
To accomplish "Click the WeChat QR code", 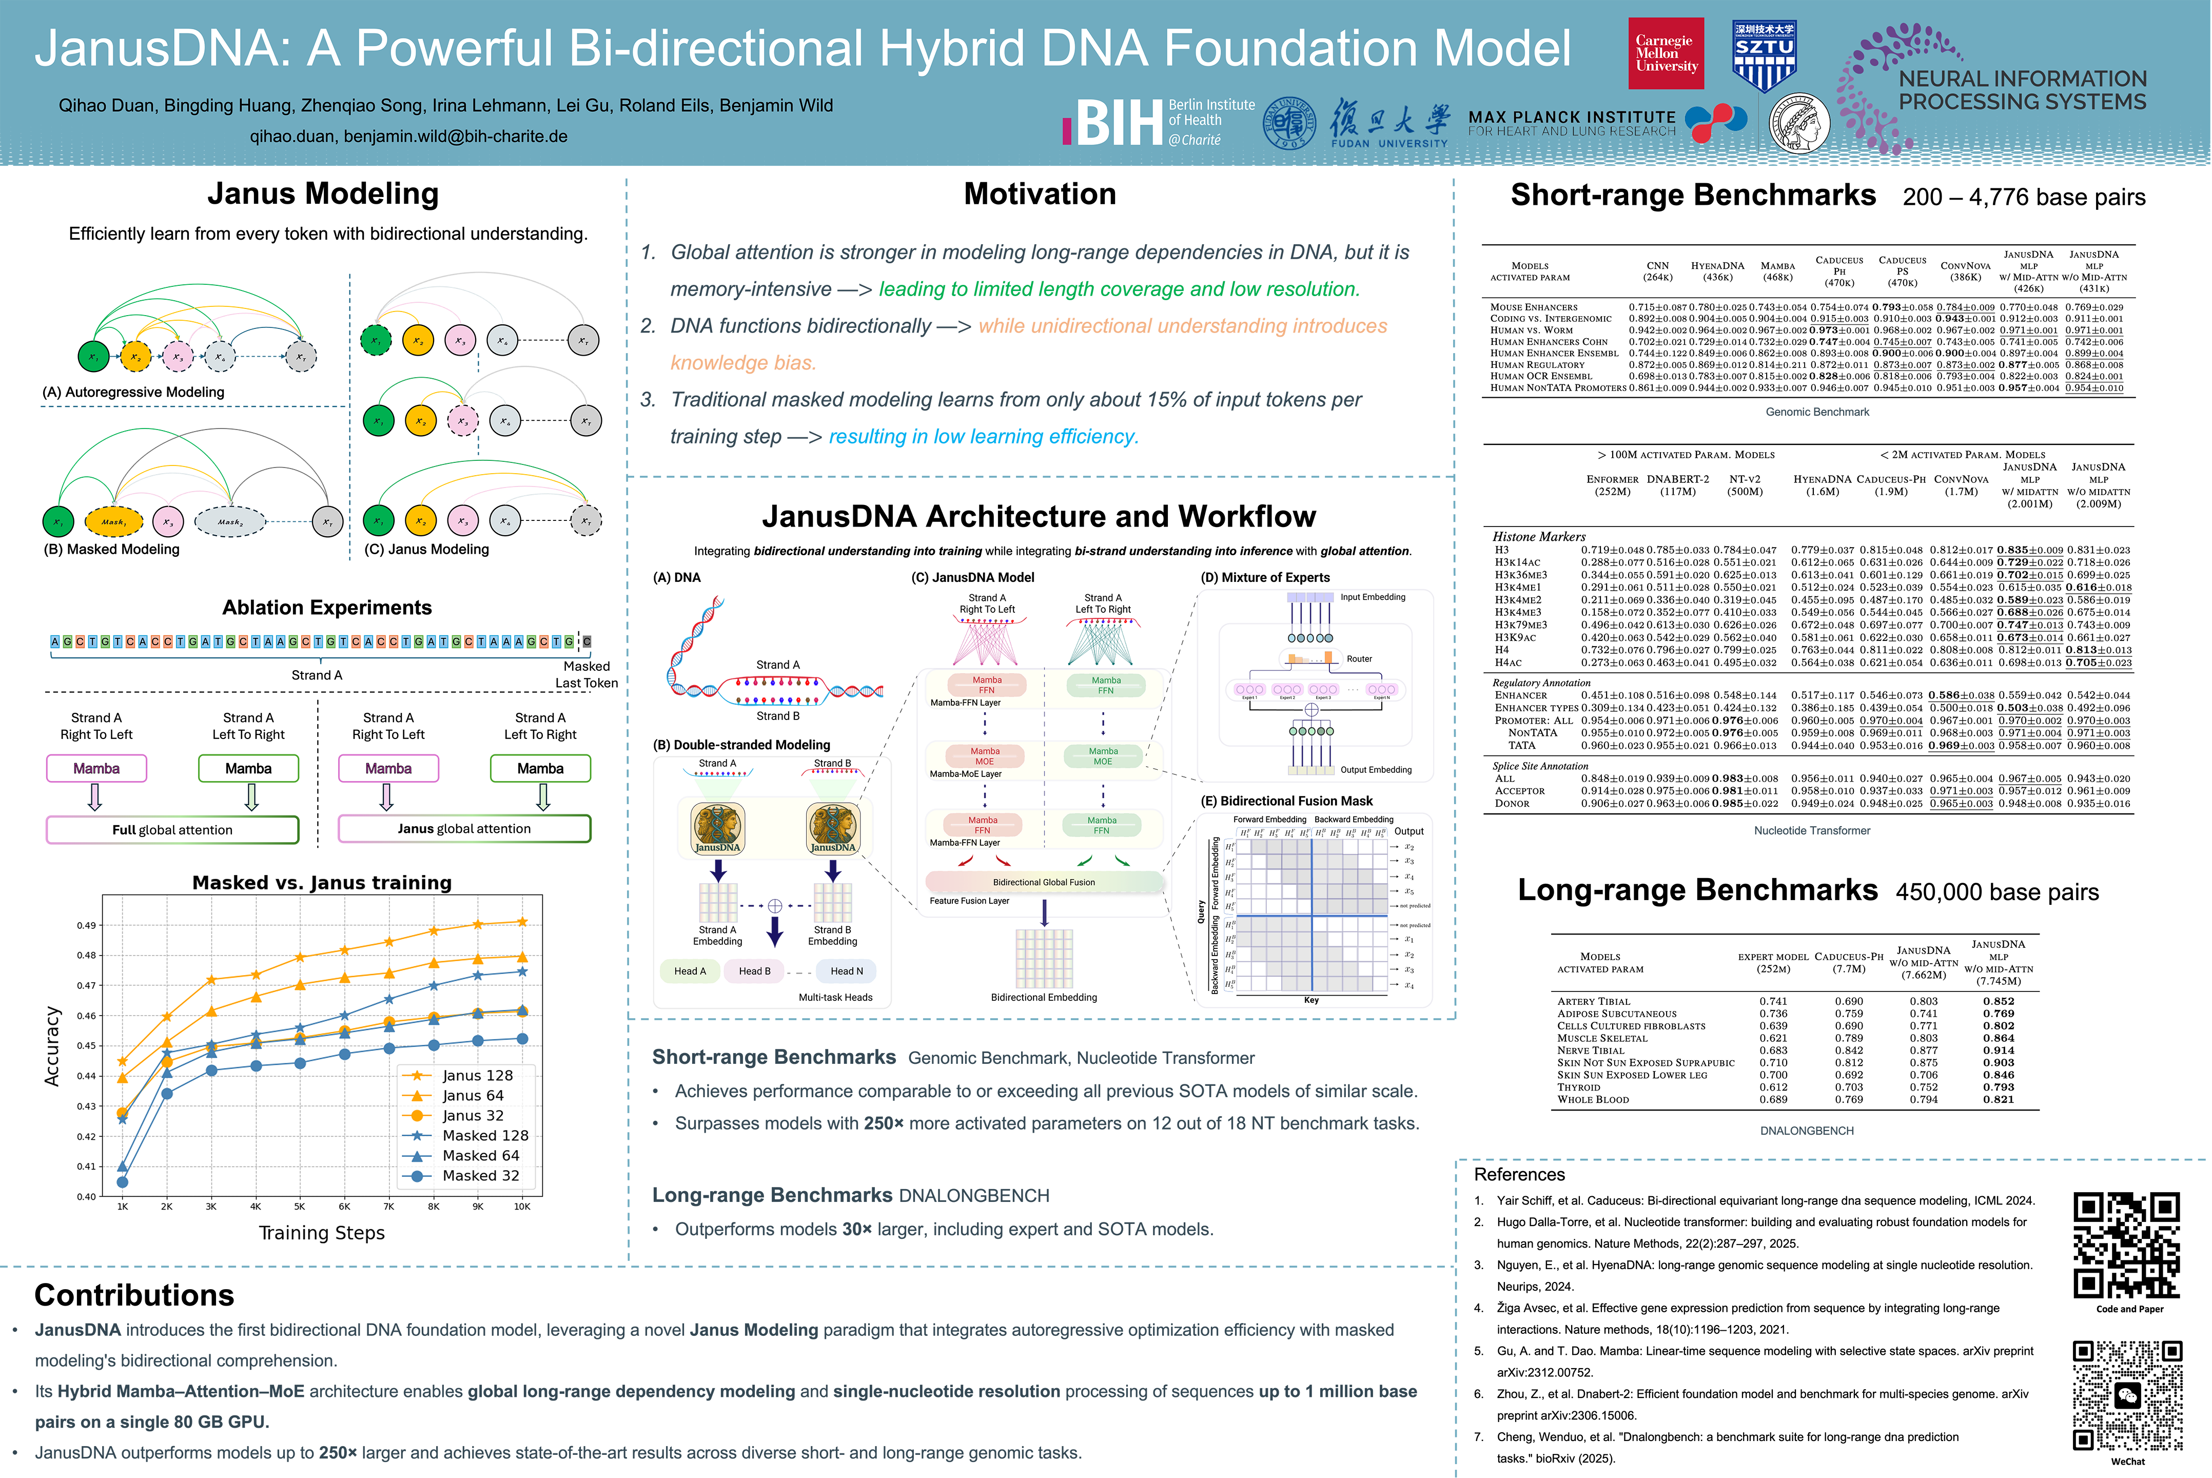I will coord(2127,1395).
